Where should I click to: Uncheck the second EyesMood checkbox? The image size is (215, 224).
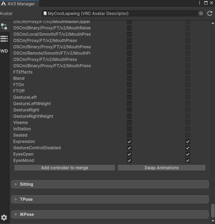pyautogui.click(x=188, y=161)
